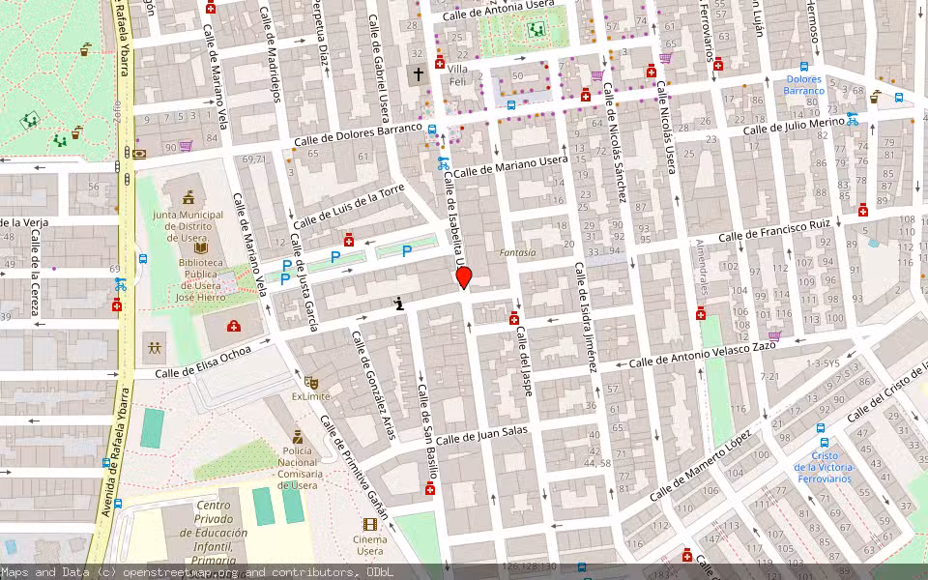Image resolution: width=928 pixels, height=580 pixels.
Task: Select the shopping cart icon on Calle de Antonio Velasco Zazo
Action: 774,336
